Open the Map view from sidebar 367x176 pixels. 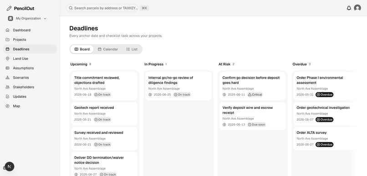pyautogui.click(x=30, y=106)
